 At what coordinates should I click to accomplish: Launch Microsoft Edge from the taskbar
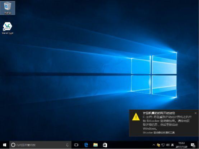(x=86, y=145)
